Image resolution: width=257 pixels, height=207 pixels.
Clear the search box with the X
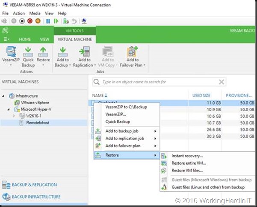pos(222,82)
